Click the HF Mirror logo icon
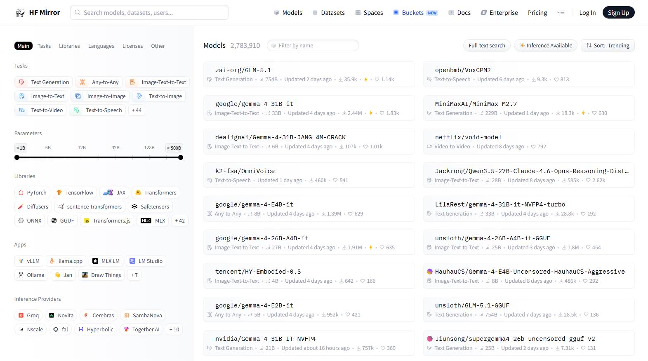648x361 pixels. pyautogui.click(x=20, y=13)
